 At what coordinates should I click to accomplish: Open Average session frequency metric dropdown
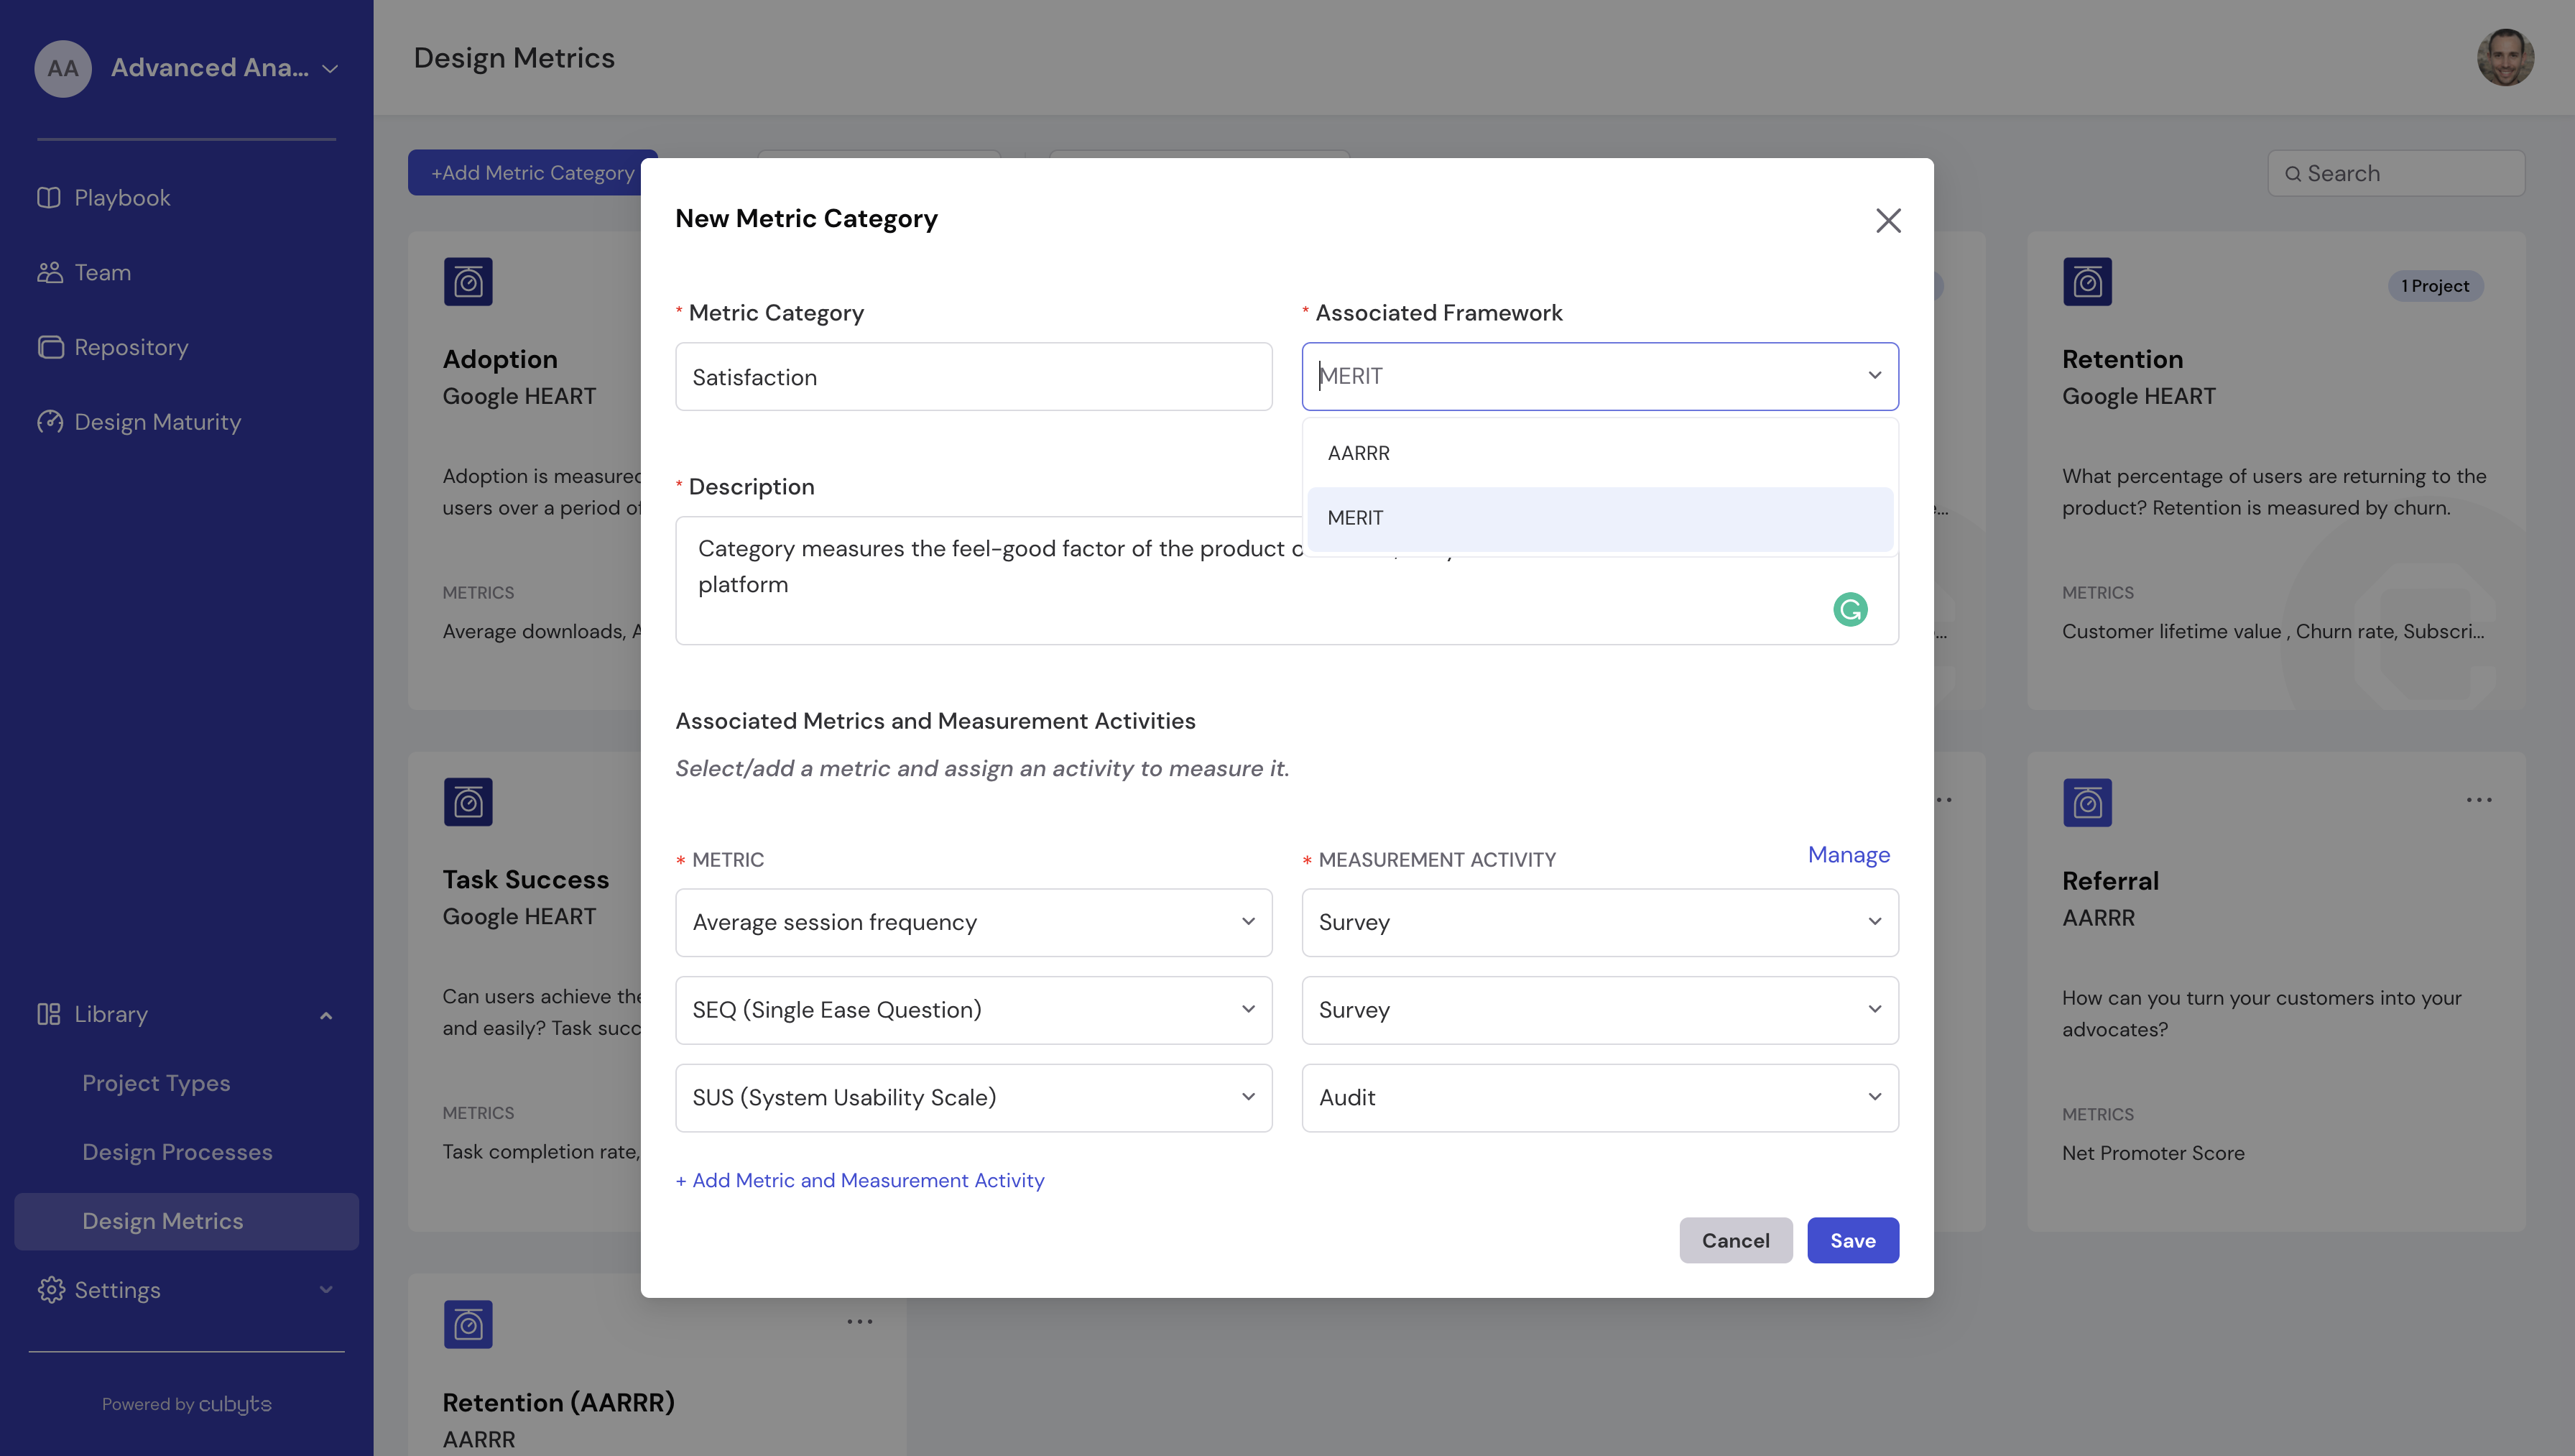point(973,922)
